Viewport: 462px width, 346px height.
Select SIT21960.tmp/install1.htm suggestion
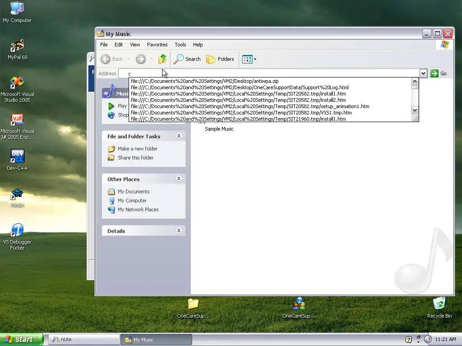tap(270, 119)
